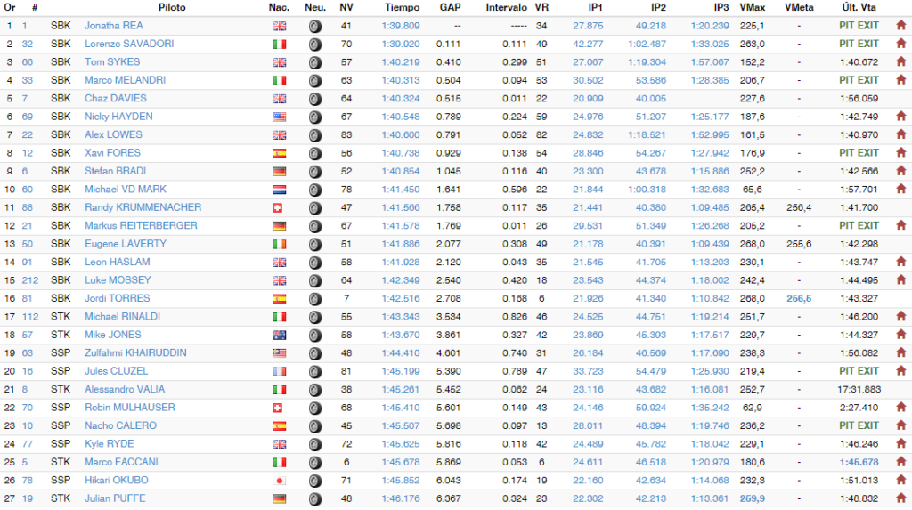The width and height of the screenshot is (912, 510).
Task: Click the Malaysian flag beside Zulfahmi KHAIRUDDIN
Action: click(x=279, y=353)
